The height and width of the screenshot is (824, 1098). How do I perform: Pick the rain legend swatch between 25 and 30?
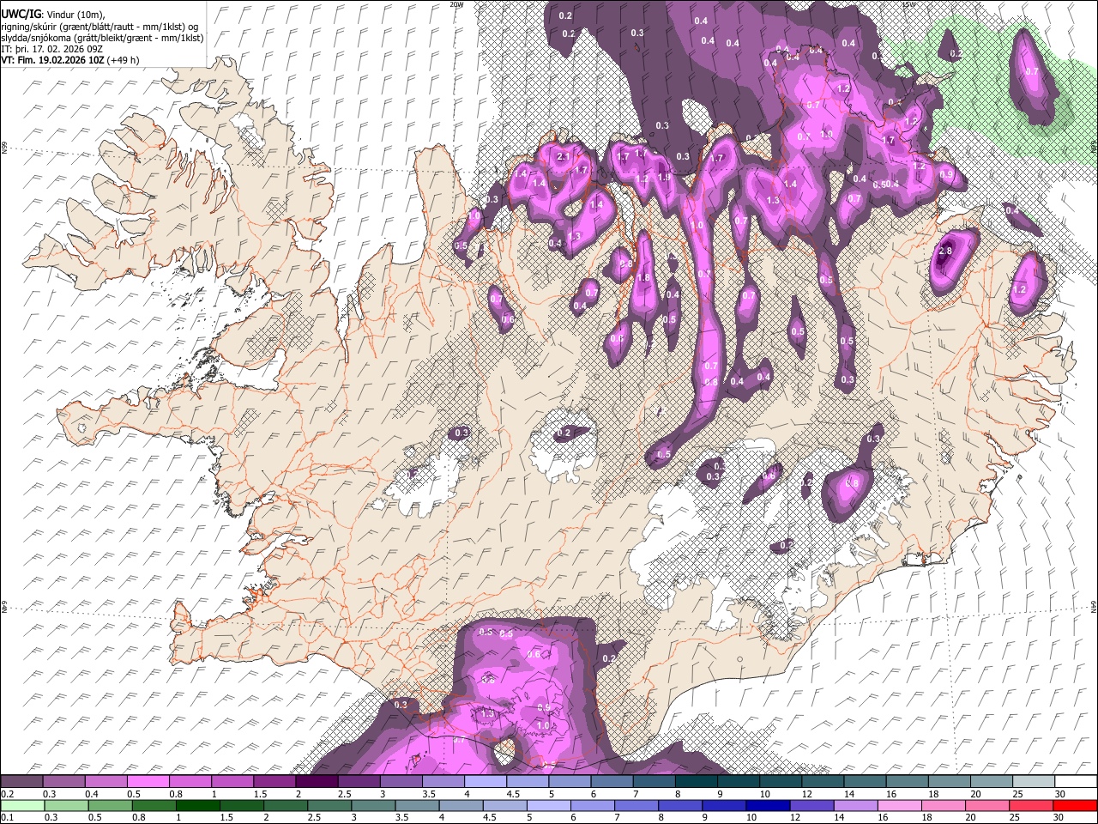(x=1033, y=805)
